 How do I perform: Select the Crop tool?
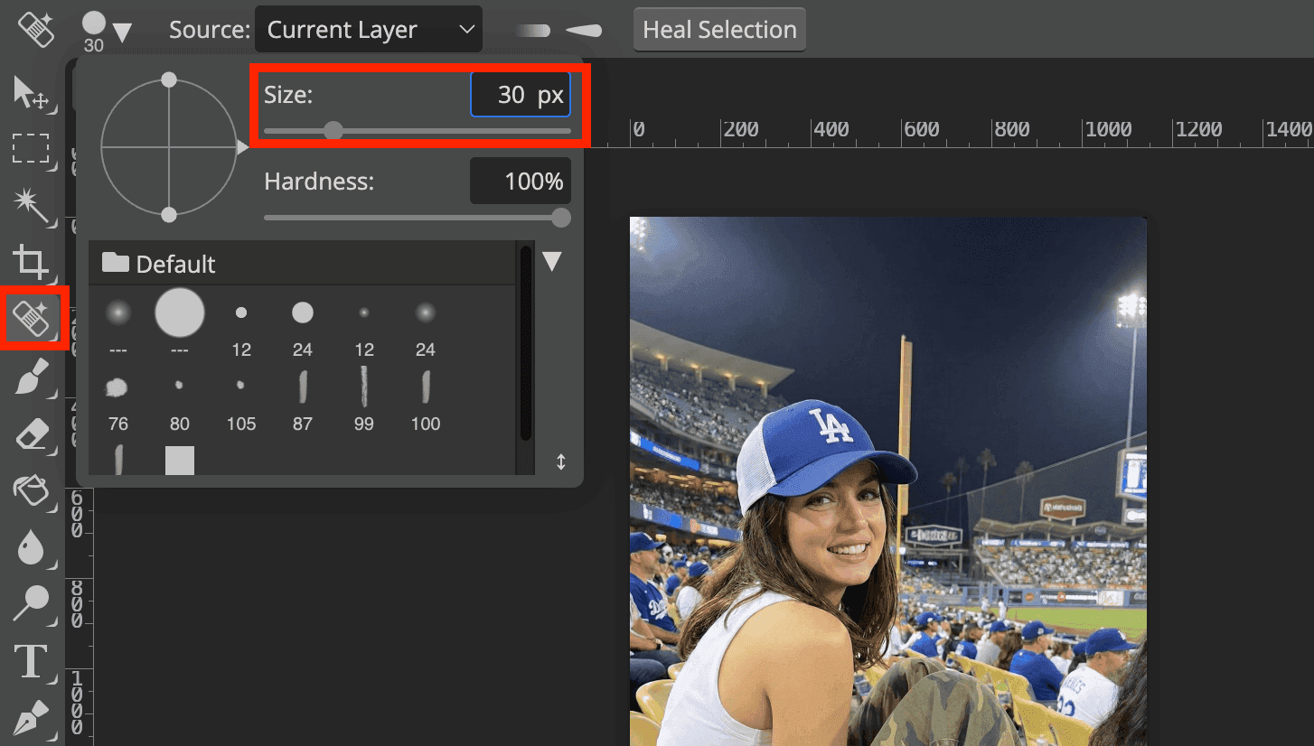point(31,262)
